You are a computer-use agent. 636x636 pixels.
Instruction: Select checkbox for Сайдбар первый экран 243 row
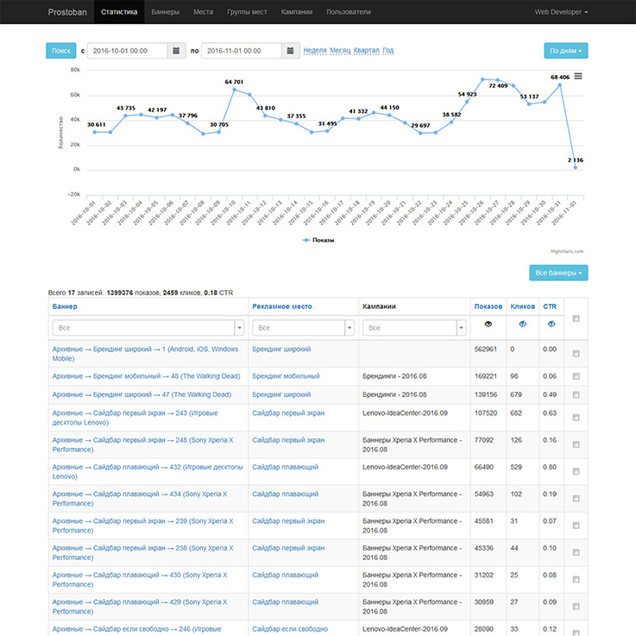click(x=576, y=417)
